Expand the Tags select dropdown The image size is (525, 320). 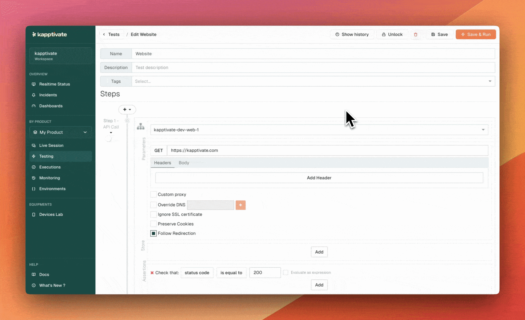click(x=313, y=81)
